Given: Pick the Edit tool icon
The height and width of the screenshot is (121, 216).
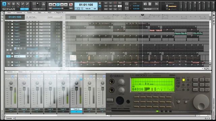Looking at the screenshot, I should pyautogui.click(x=18, y=4).
